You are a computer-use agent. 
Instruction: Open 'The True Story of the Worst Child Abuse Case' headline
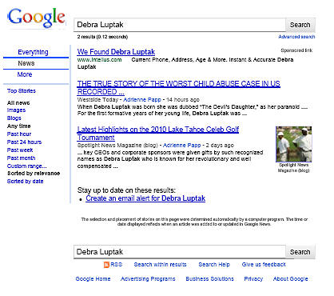(178, 88)
